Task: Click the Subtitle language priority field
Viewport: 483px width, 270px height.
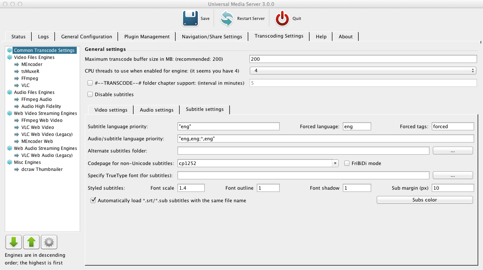Action: tap(228, 126)
